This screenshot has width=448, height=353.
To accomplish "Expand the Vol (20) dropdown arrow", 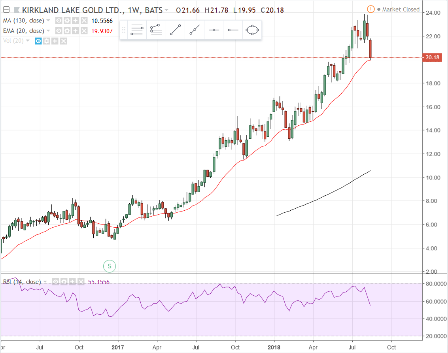I will click(x=28, y=41).
